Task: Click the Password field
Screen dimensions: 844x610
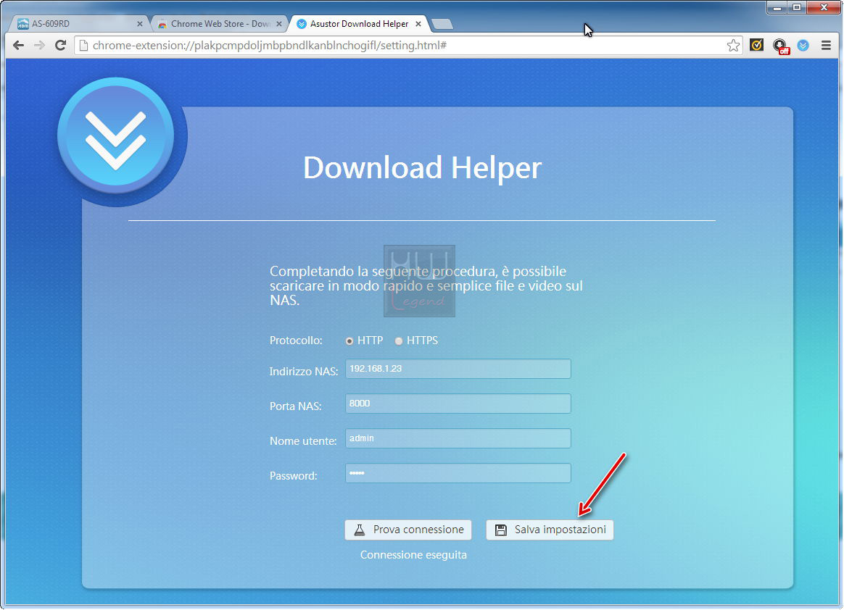Action: (x=458, y=473)
